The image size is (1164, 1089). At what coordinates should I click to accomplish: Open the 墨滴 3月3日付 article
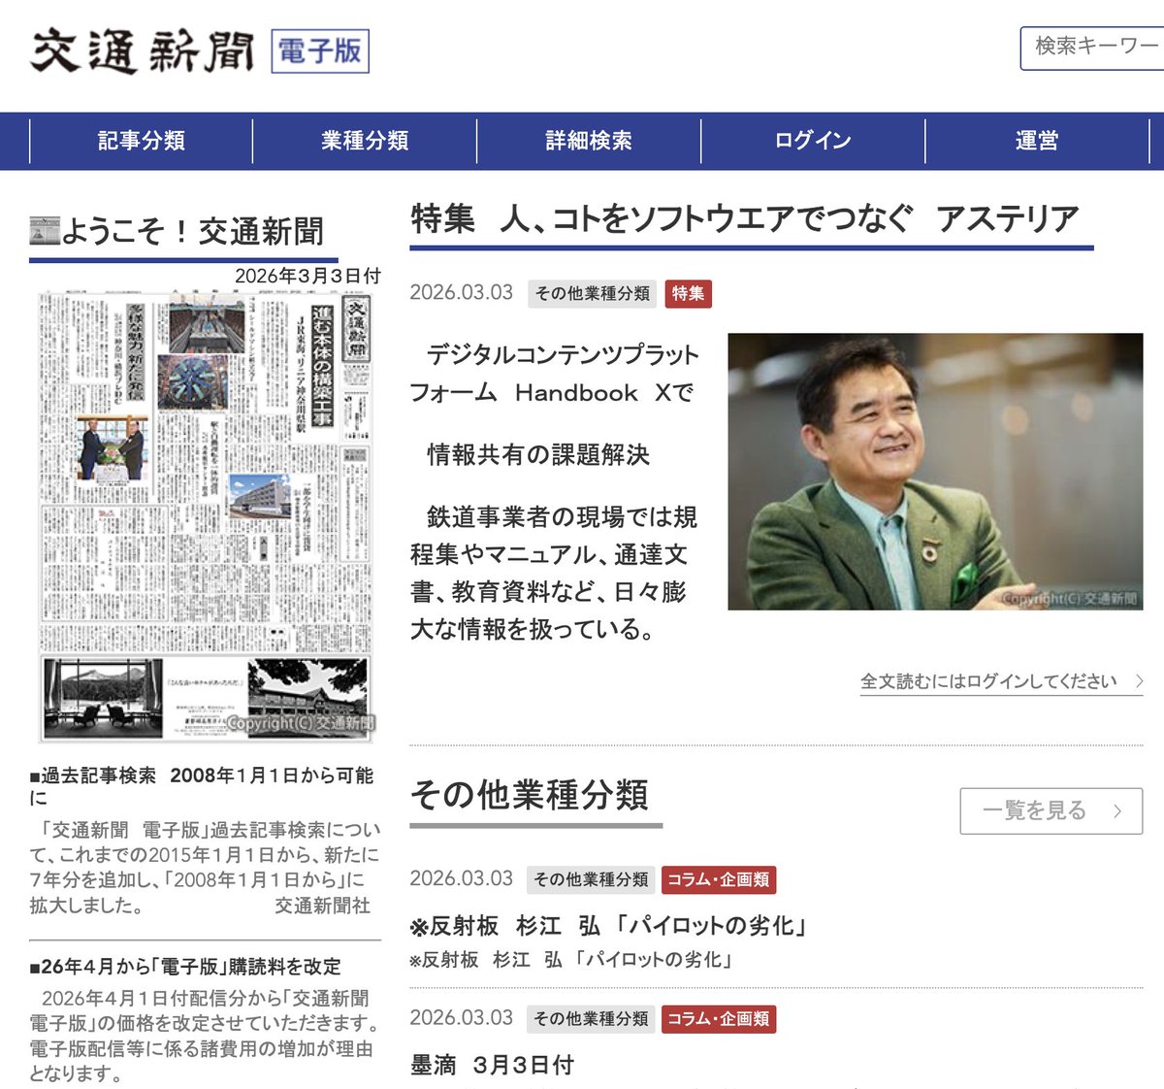tap(492, 1065)
